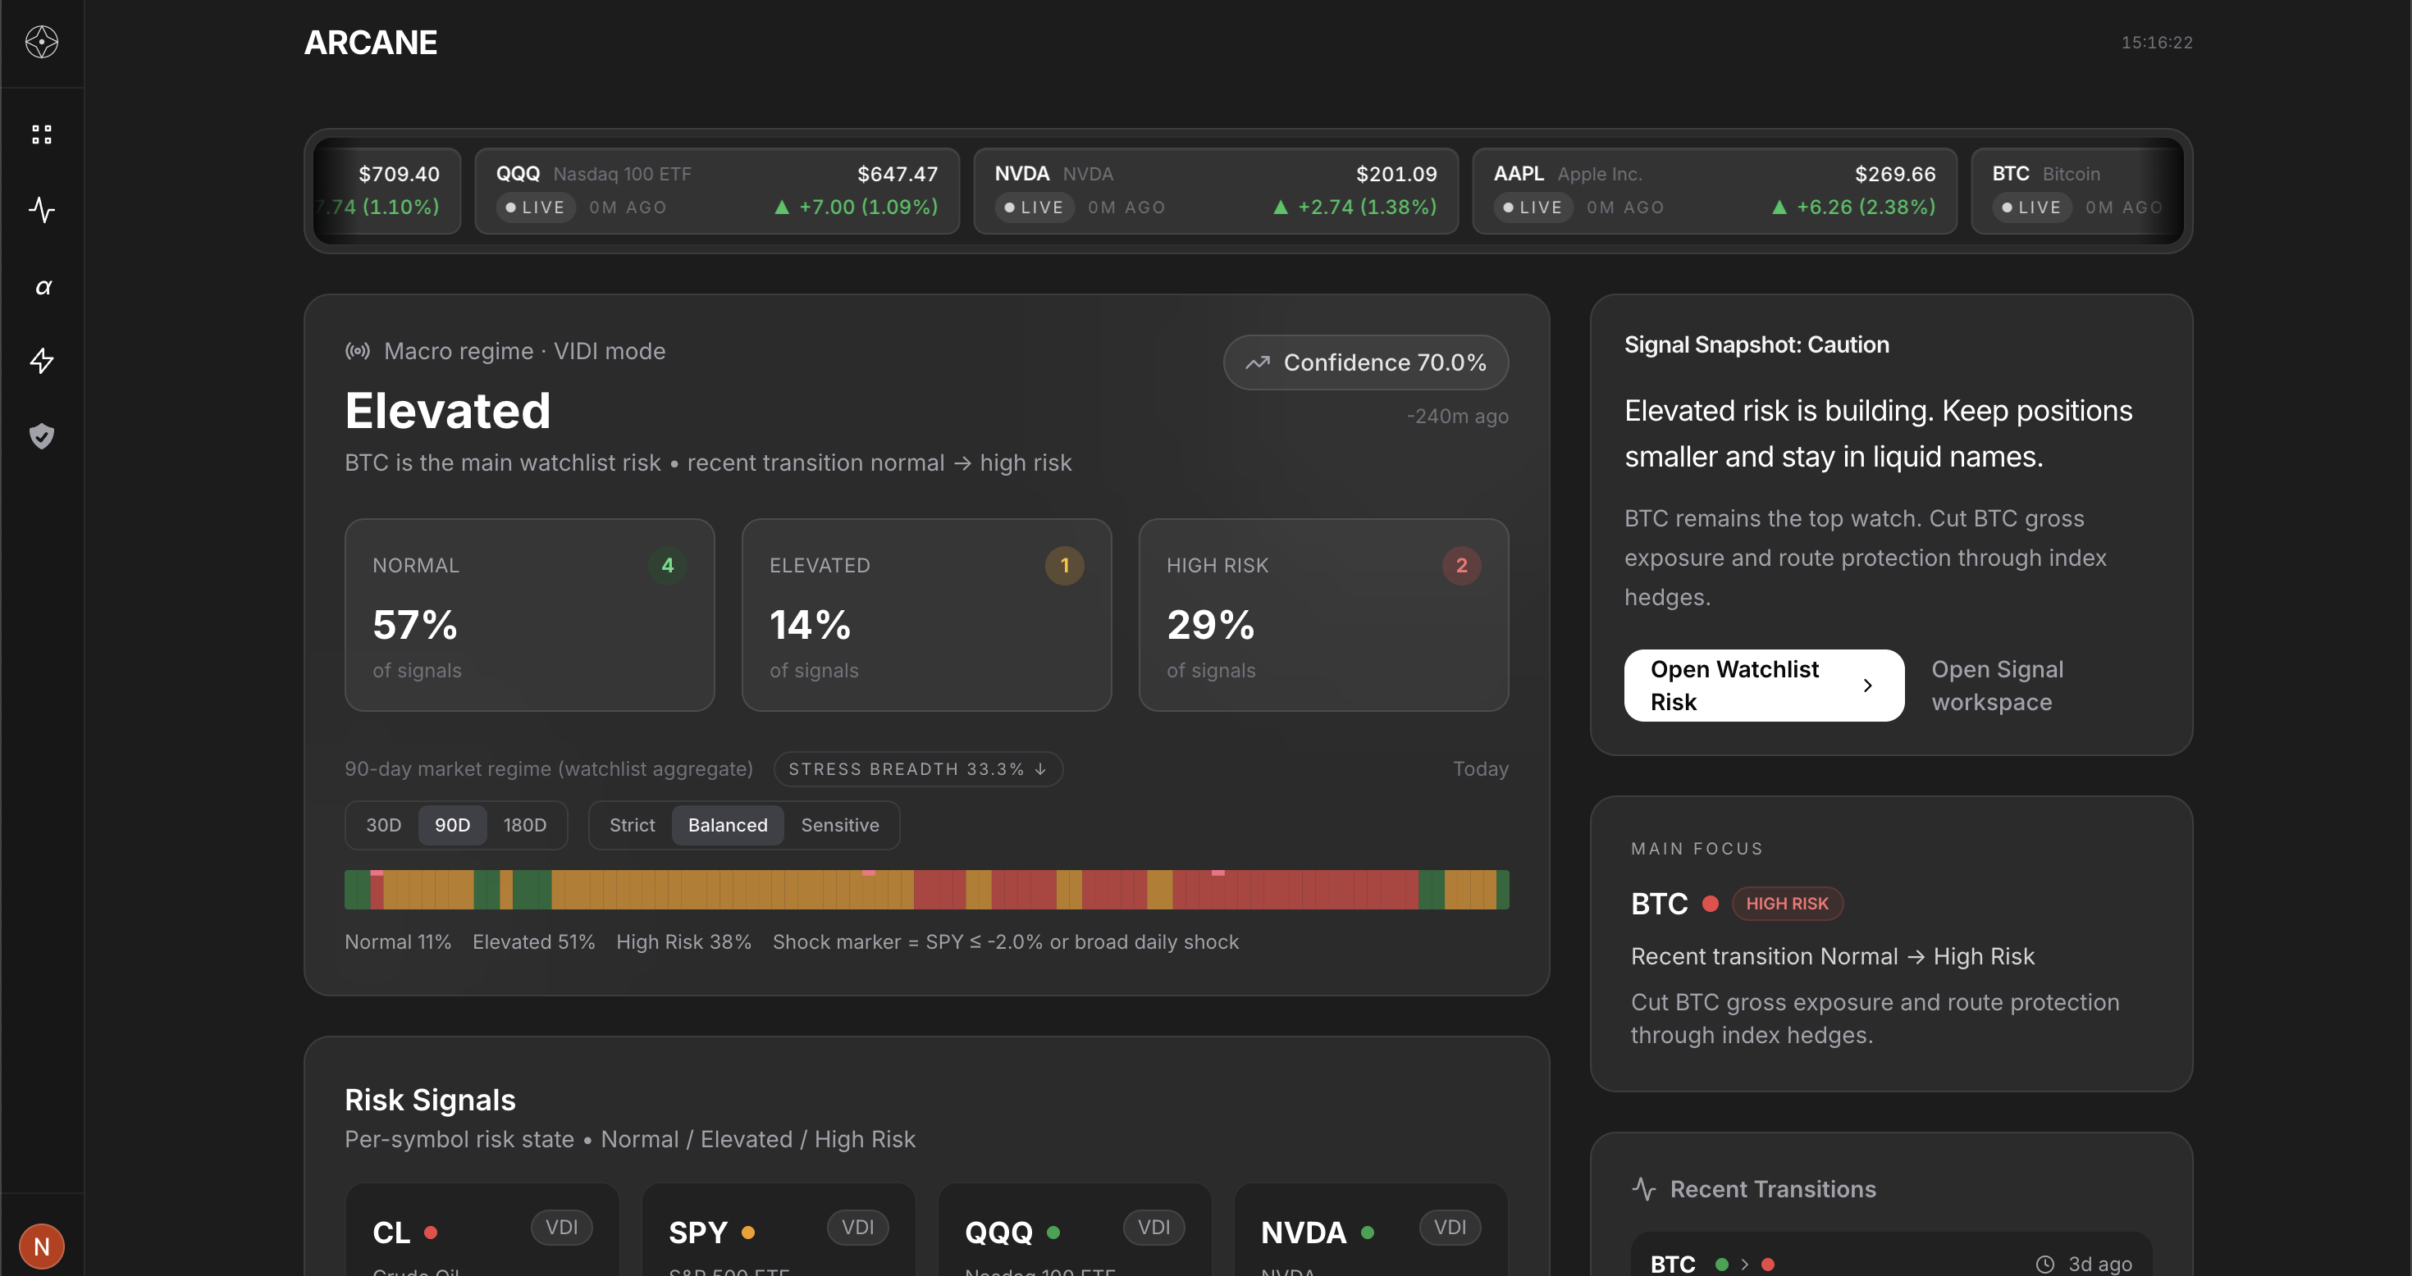2412x1276 pixels.
Task: Open the alpha symbol page in sidebar
Action: coord(43,286)
